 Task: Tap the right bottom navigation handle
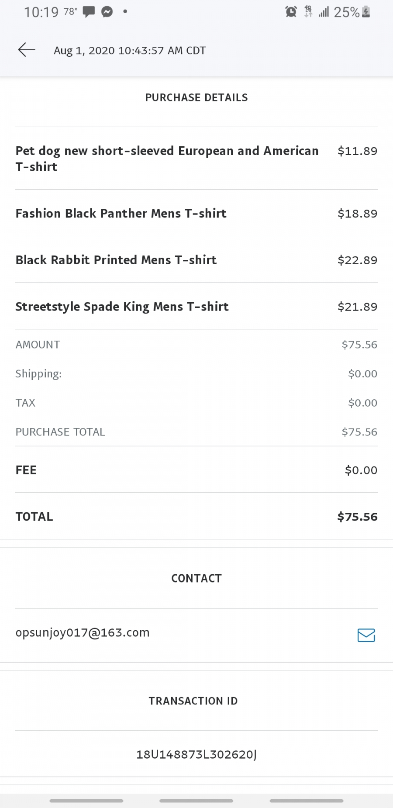tap(307, 801)
